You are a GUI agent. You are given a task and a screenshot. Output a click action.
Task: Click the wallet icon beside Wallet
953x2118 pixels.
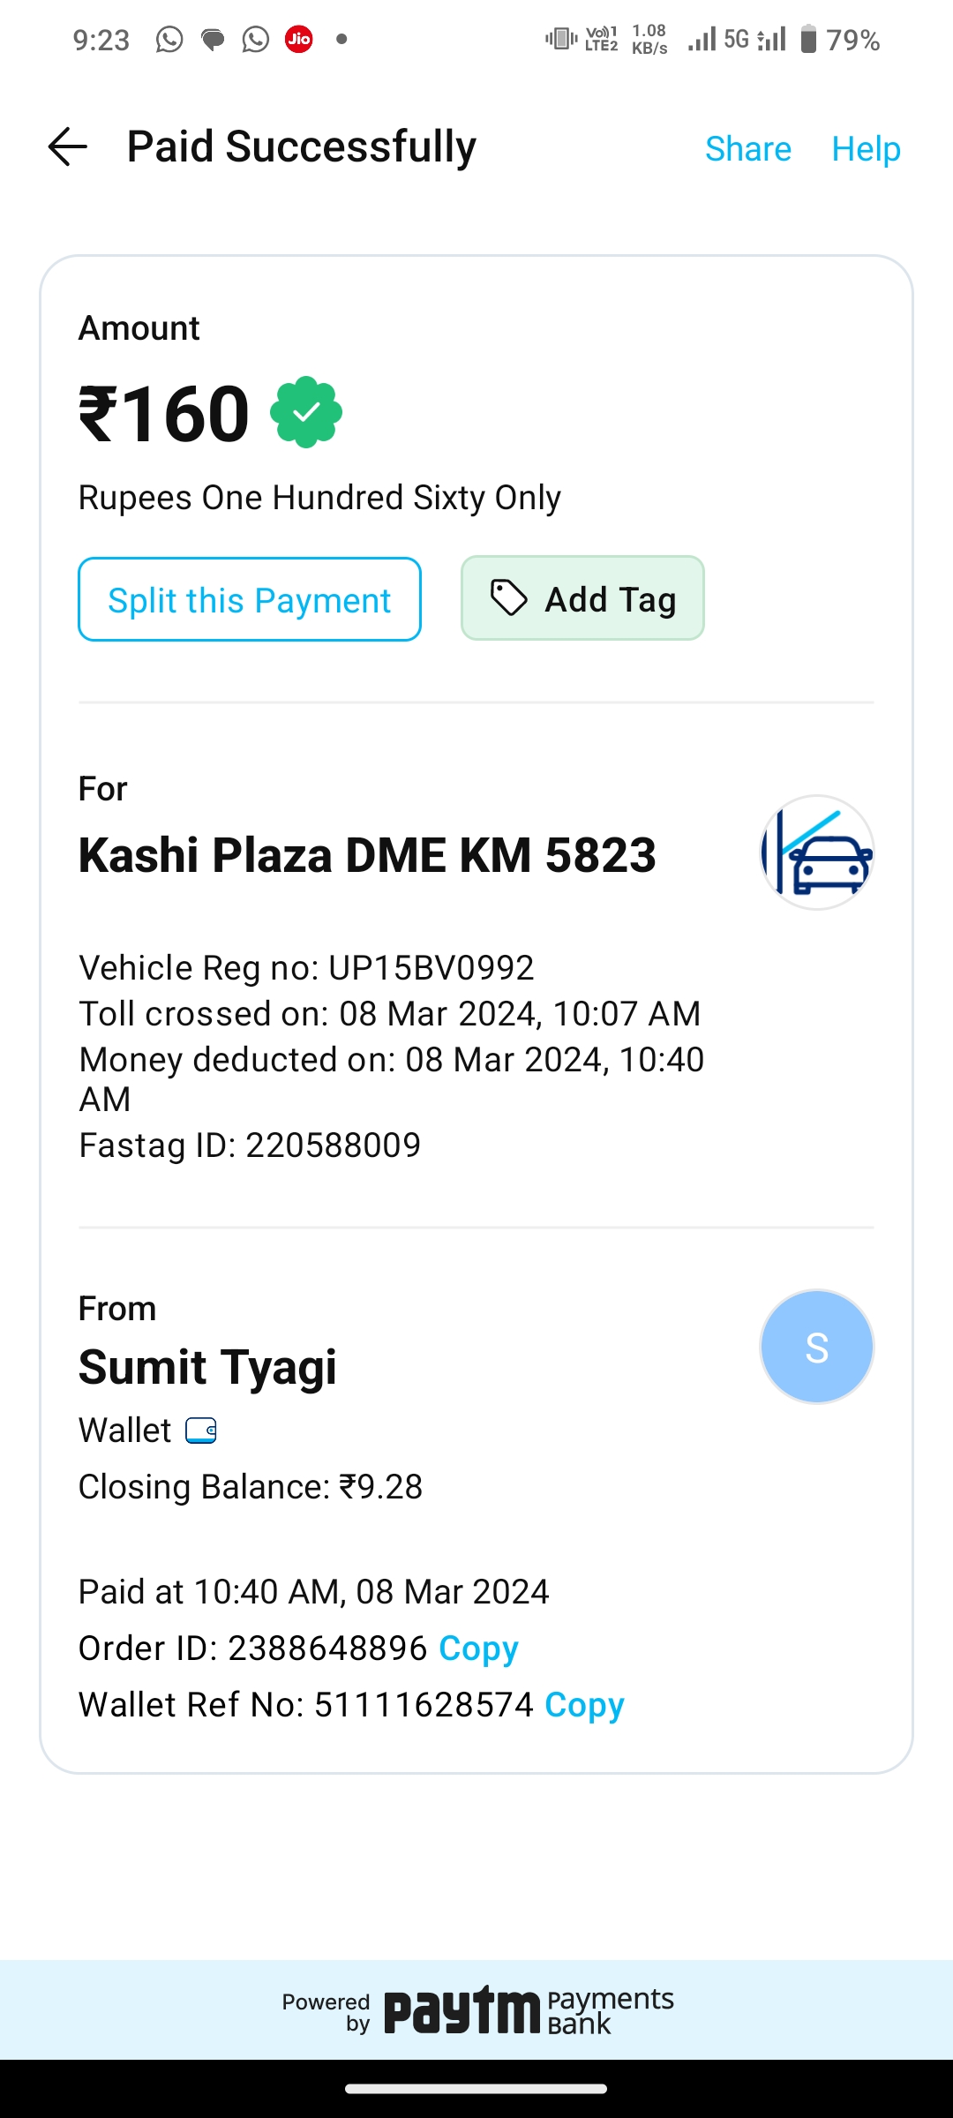(201, 1431)
